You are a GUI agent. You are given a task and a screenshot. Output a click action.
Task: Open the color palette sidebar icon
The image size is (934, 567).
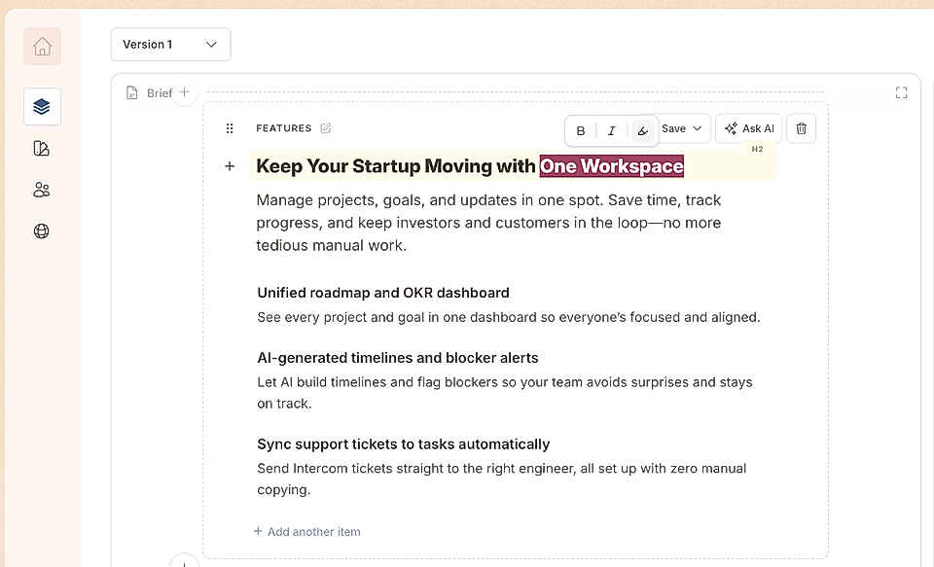click(42, 148)
